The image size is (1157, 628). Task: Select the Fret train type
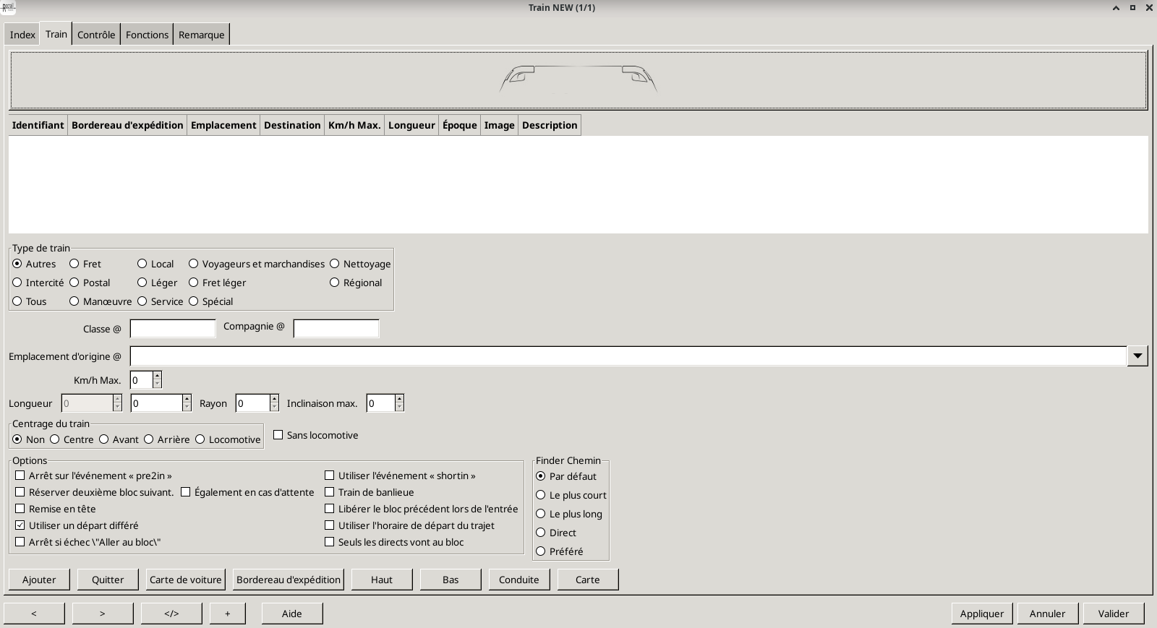point(74,264)
